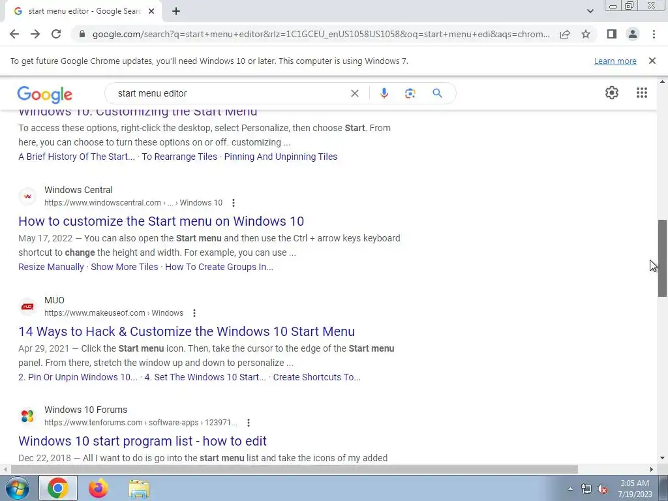668x501 pixels.
Task: Open Windows 10 start program list result
Action: [142, 441]
